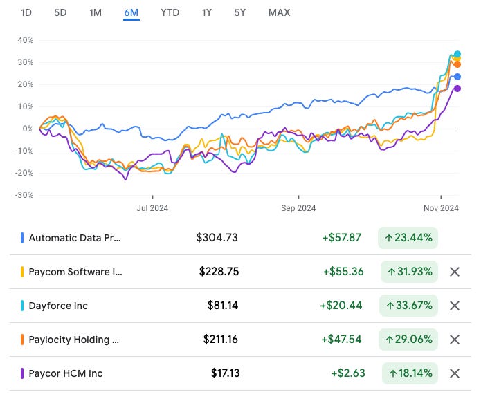
Task: Click the $211.16 price value
Action: coord(221,340)
